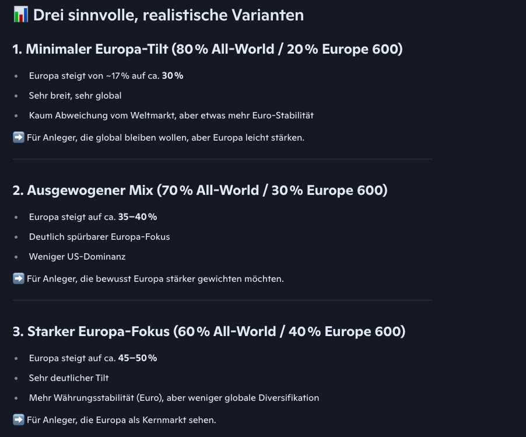Click the divider line below the second variant
This screenshot has width=526, height=437.
tap(222, 300)
